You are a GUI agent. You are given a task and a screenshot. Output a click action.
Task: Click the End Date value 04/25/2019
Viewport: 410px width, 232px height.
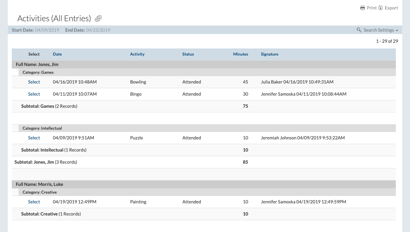click(98, 30)
